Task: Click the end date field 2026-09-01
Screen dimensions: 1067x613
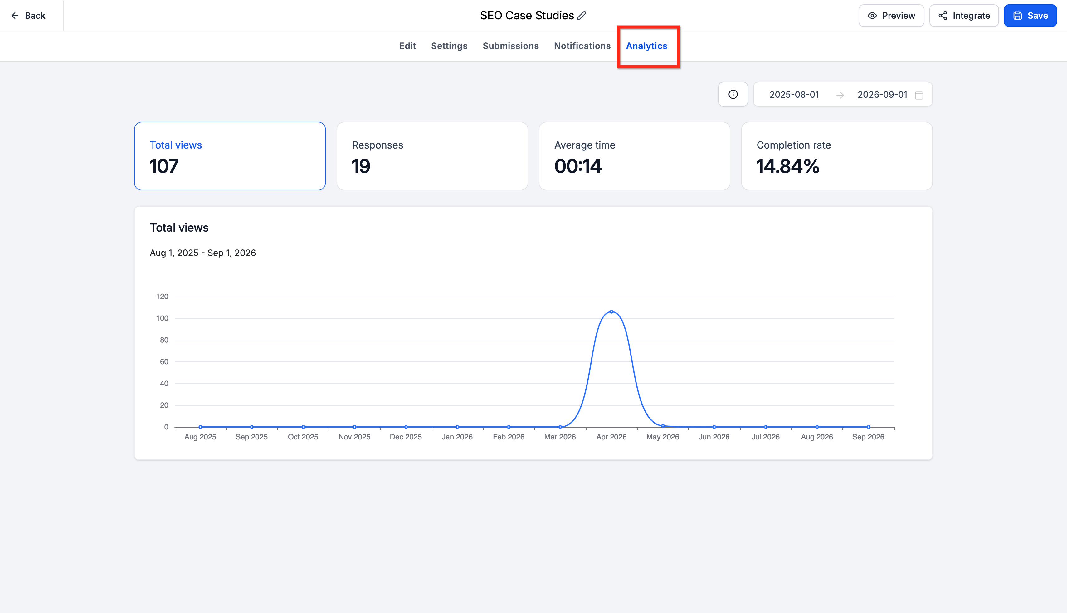Action: [x=882, y=95]
